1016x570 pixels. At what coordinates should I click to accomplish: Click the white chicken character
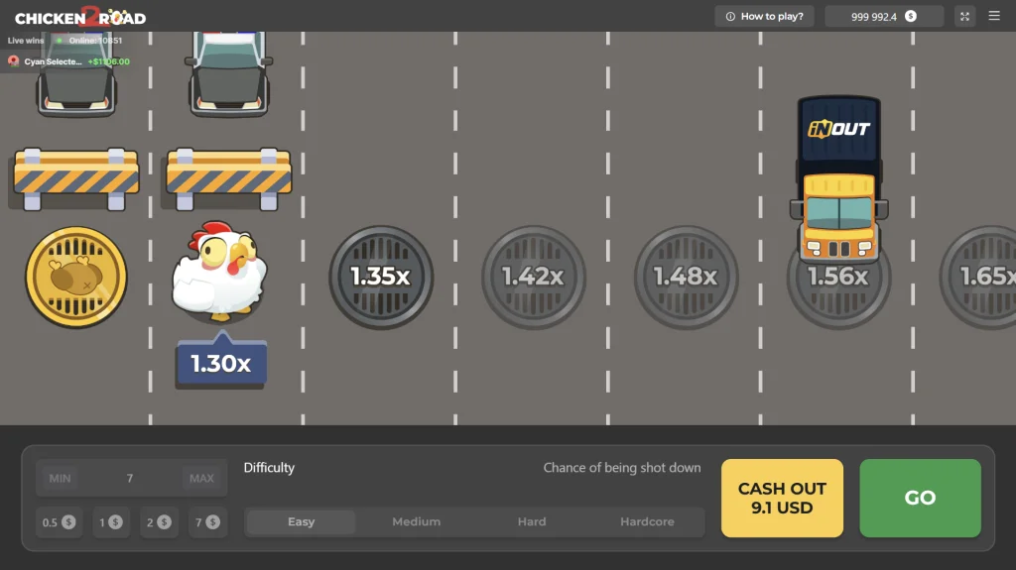click(x=219, y=271)
